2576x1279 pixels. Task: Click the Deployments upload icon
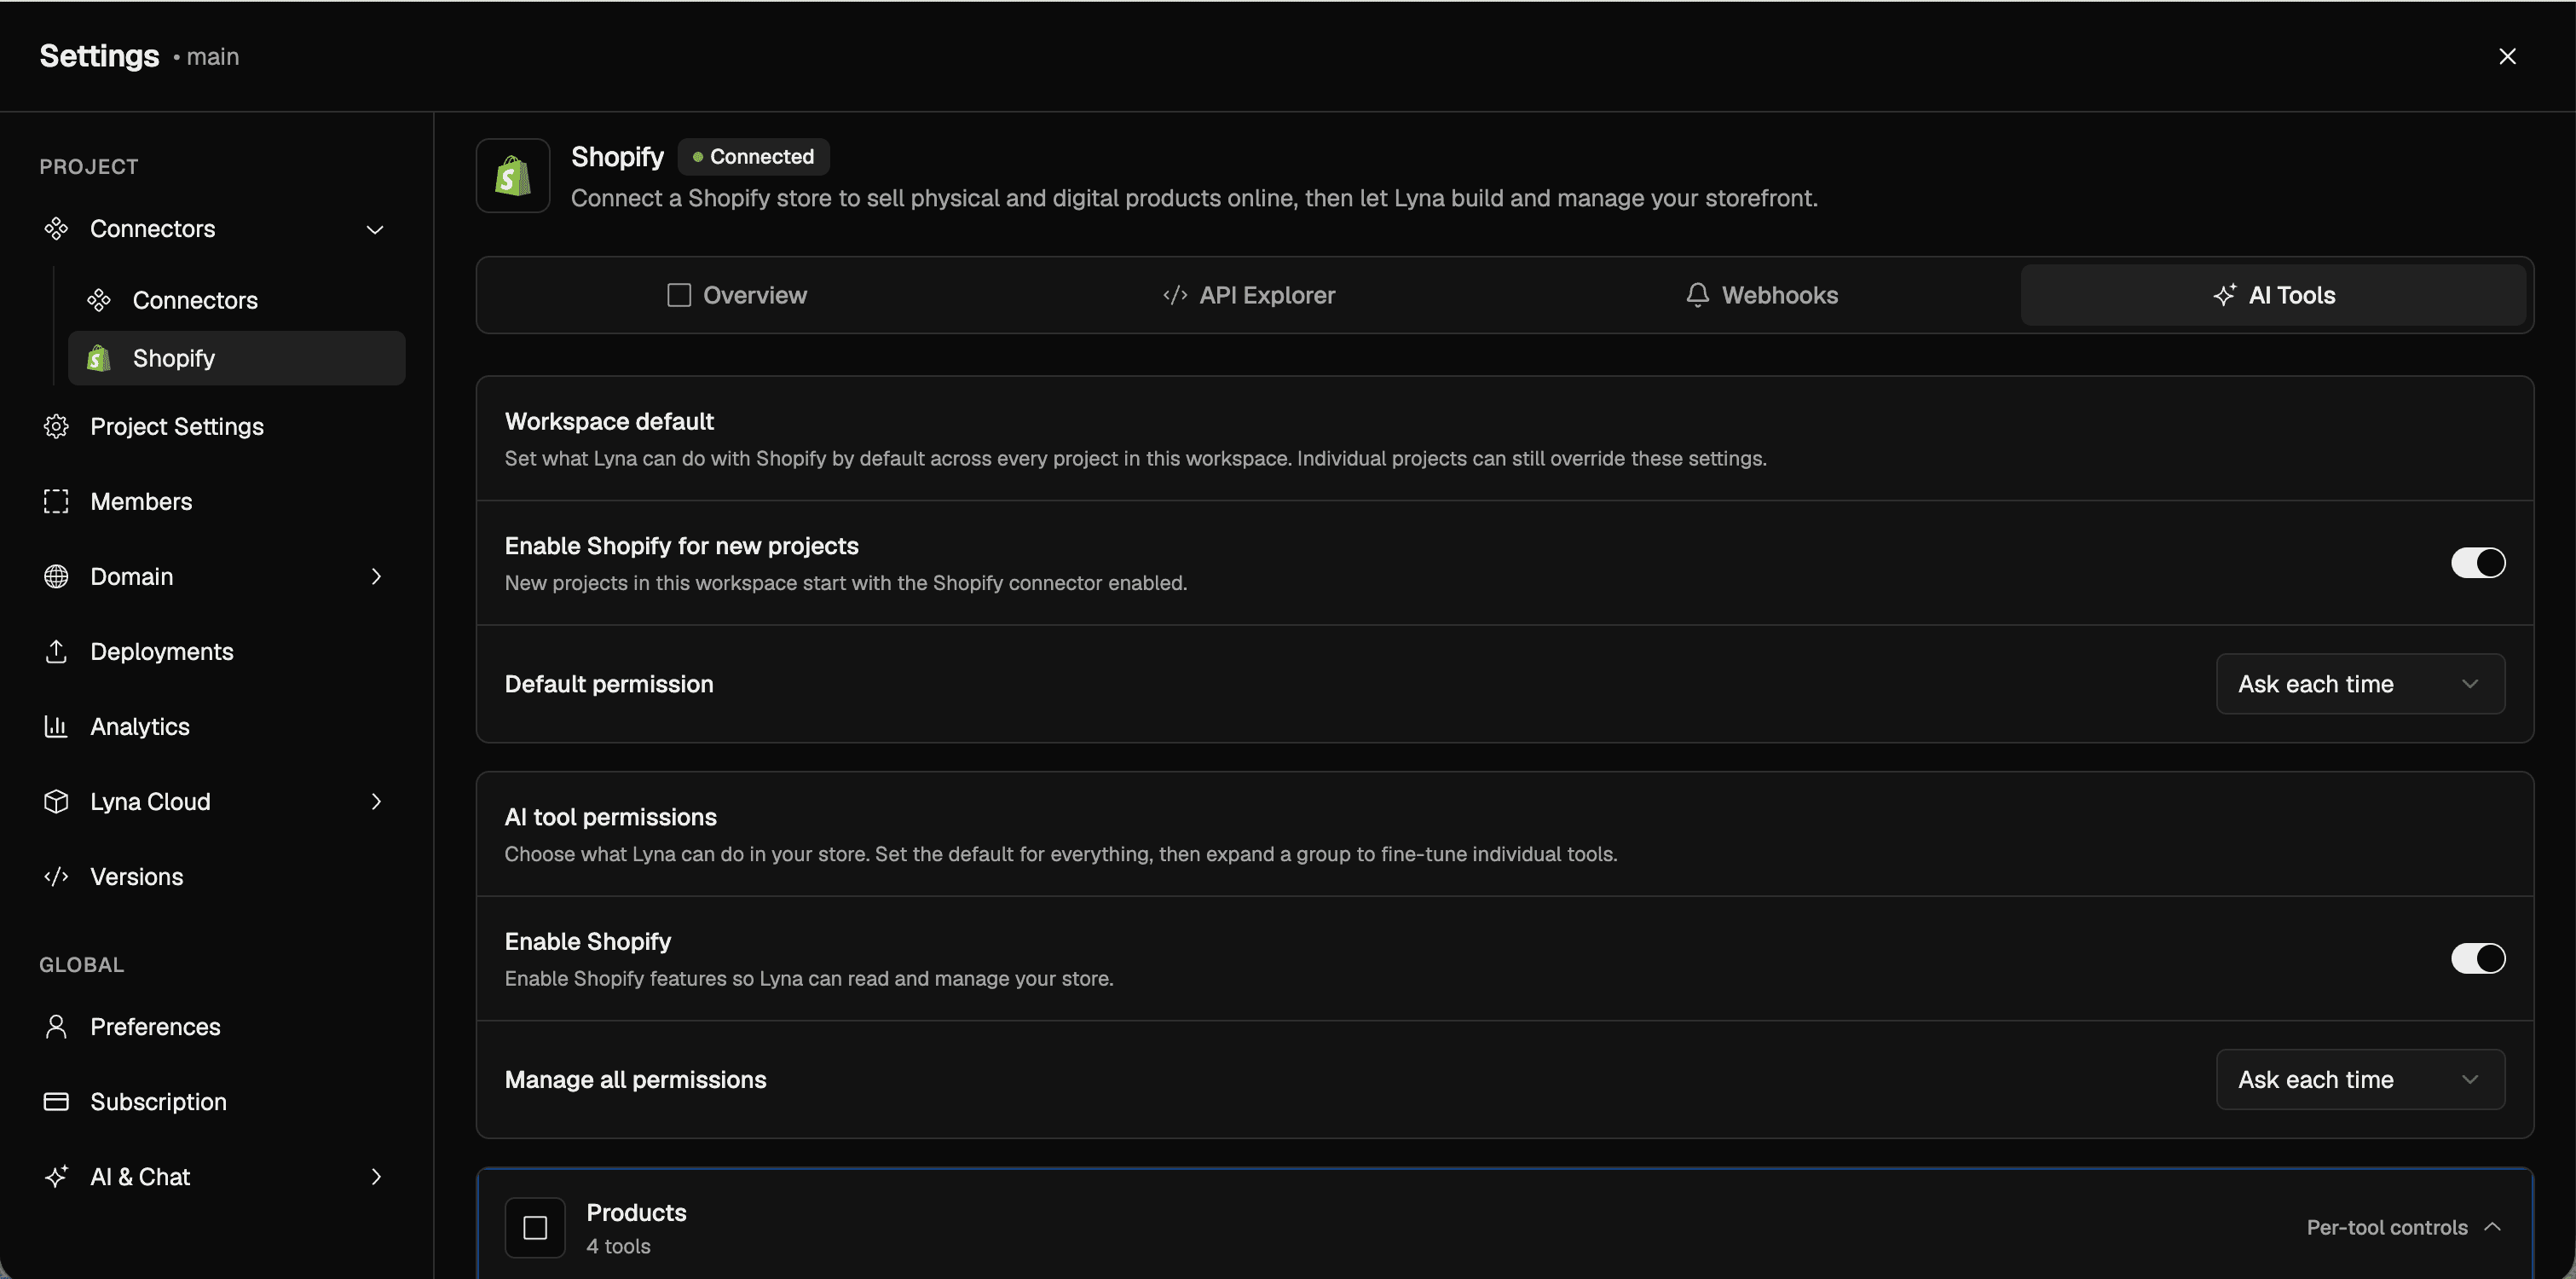[56, 652]
